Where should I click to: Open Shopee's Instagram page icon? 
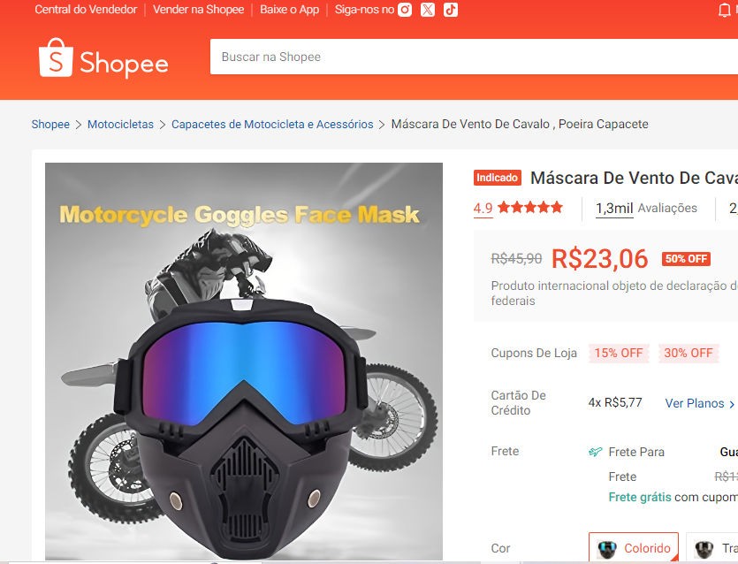tap(405, 10)
